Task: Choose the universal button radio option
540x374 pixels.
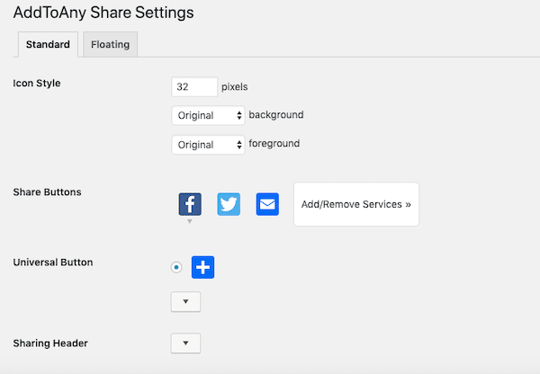Action: [176, 267]
